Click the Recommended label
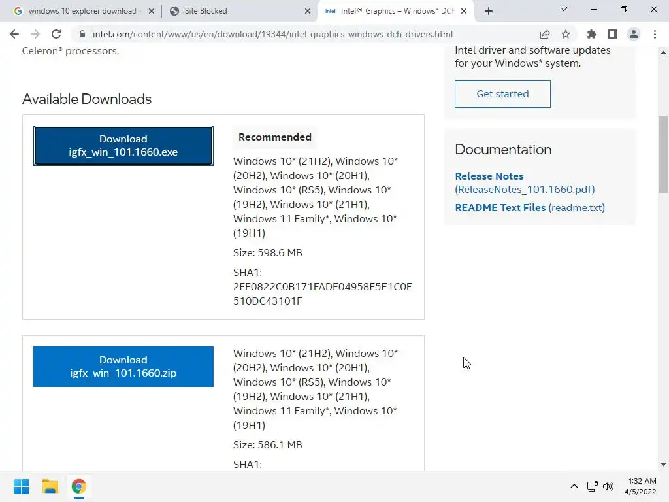The height and width of the screenshot is (502, 669). [x=275, y=137]
